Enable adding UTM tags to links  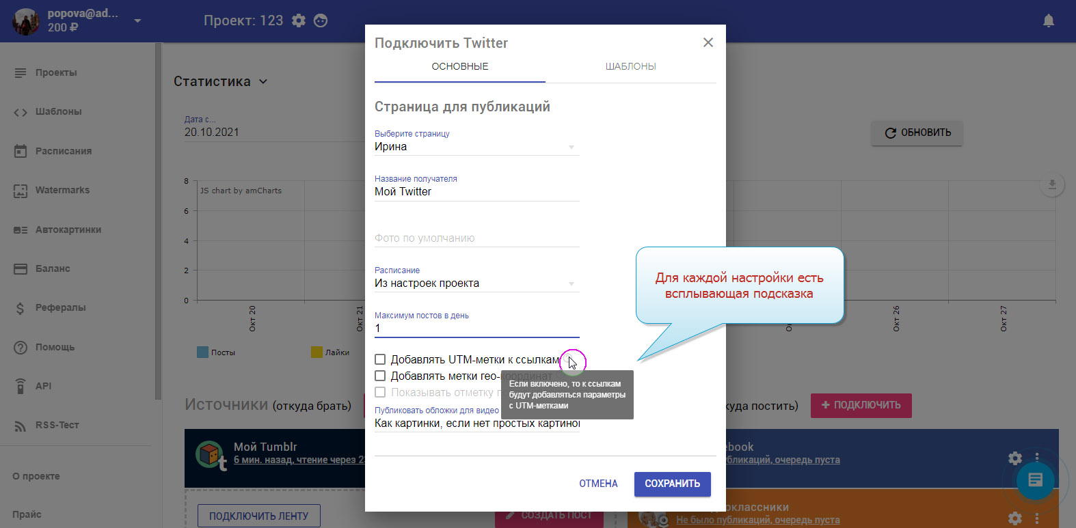(380, 359)
